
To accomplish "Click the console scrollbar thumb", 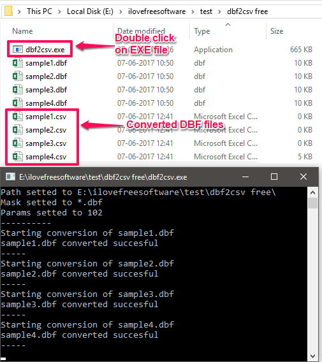I will coord(313,203).
